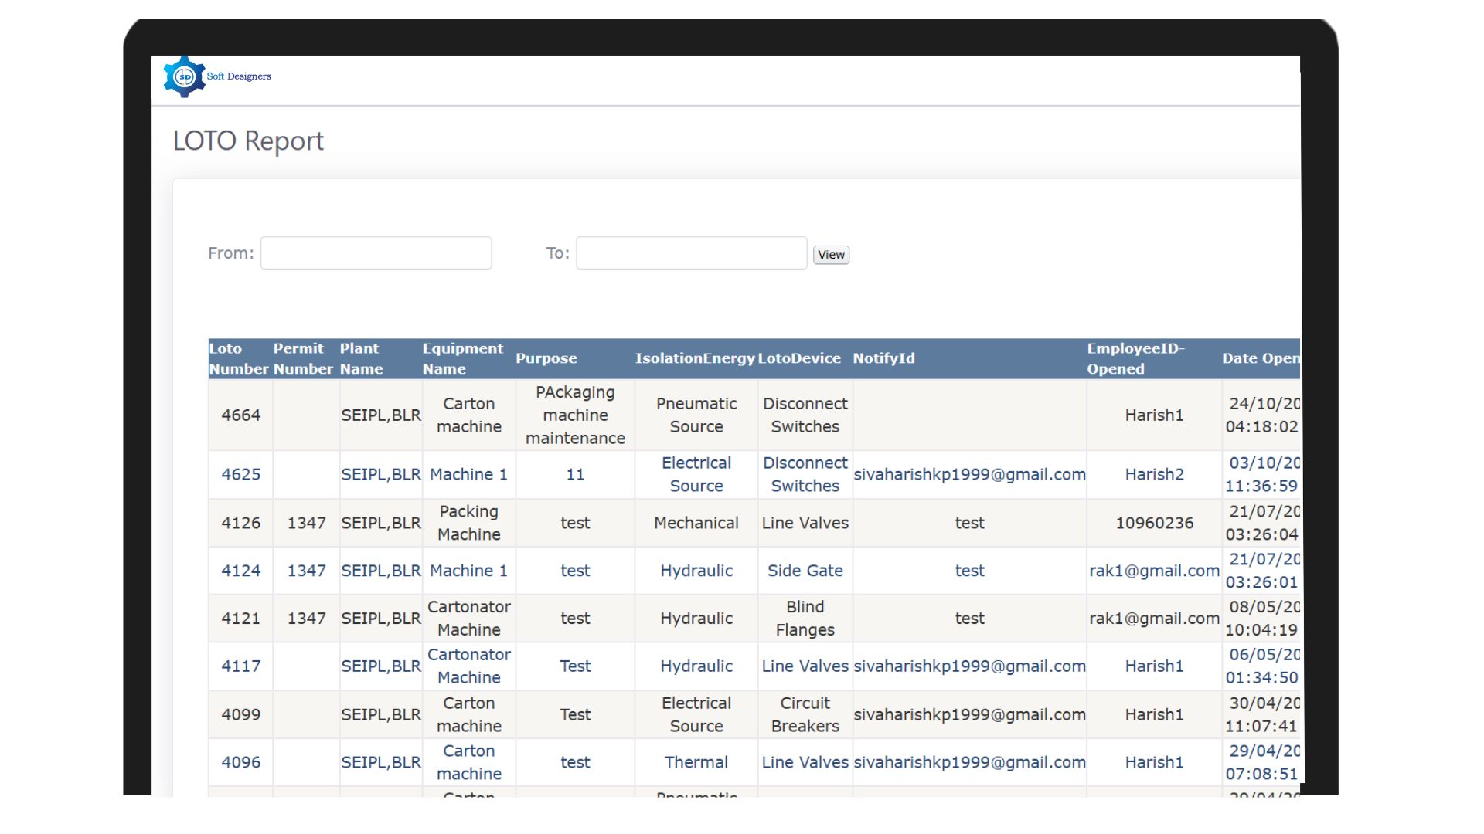
Task: Click the Equipment Name column header
Action: (x=461, y=358)
